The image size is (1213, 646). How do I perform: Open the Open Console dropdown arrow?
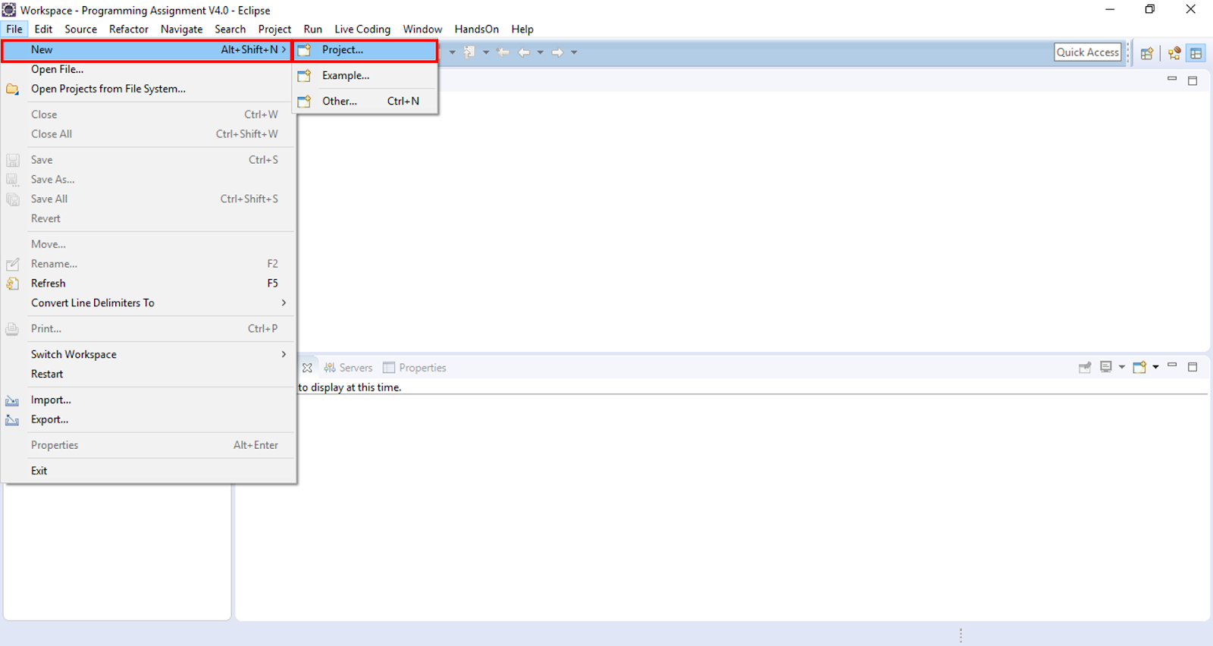(1155, 367)
